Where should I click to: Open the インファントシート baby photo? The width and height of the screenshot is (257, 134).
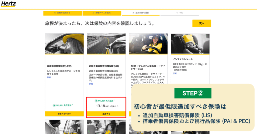click(190, 44)
